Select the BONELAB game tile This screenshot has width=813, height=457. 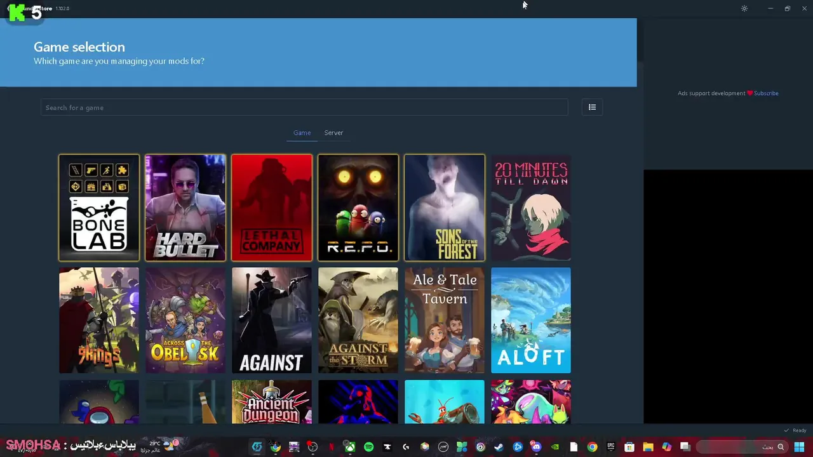(99, 208)
